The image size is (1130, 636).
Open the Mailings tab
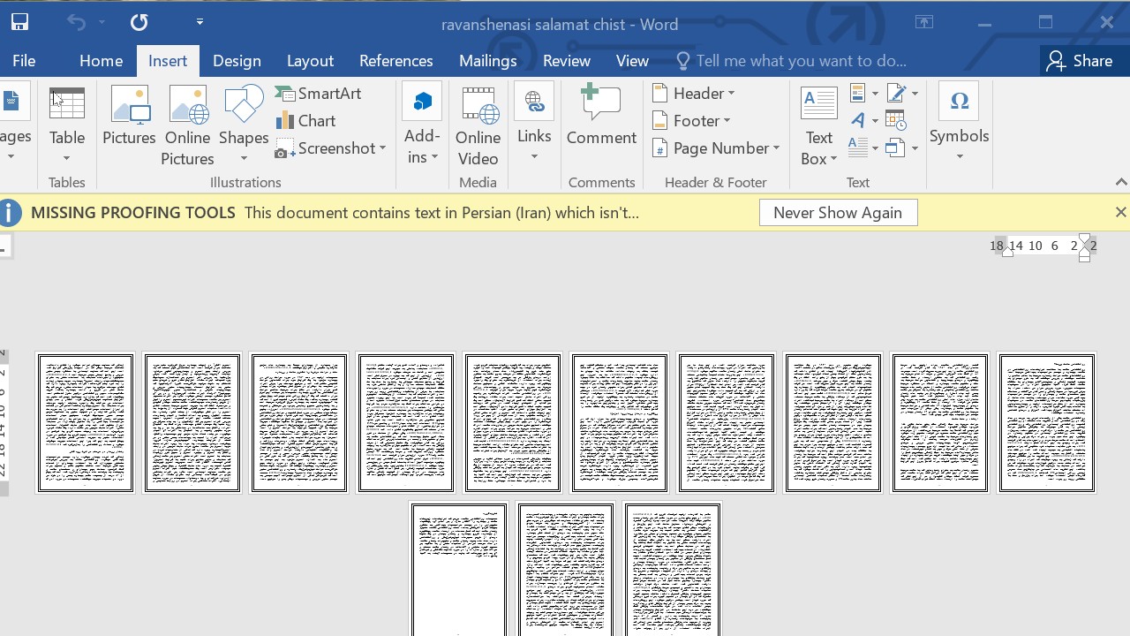[x=487, y=61]
